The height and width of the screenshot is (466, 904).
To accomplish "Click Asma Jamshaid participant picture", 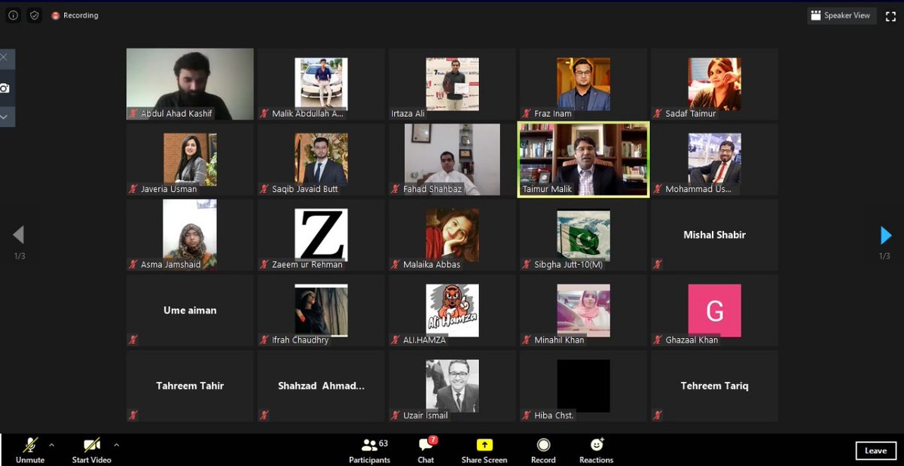I will [190, 234].
